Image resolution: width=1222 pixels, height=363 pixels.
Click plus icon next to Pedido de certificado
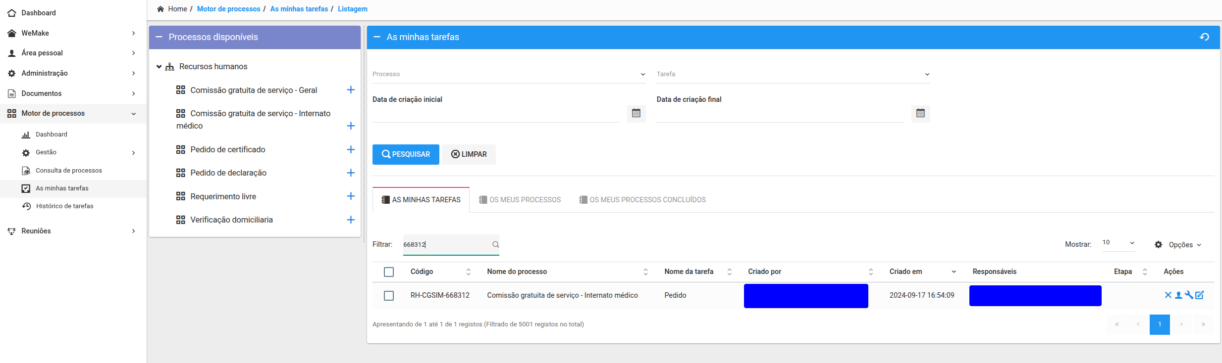coord(351,149)
